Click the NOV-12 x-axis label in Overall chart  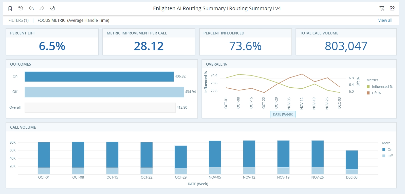coord(302,103)
